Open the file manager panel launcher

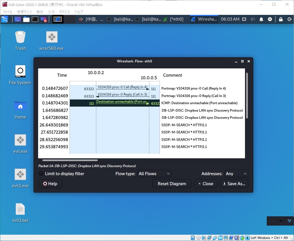pos(26,19)
